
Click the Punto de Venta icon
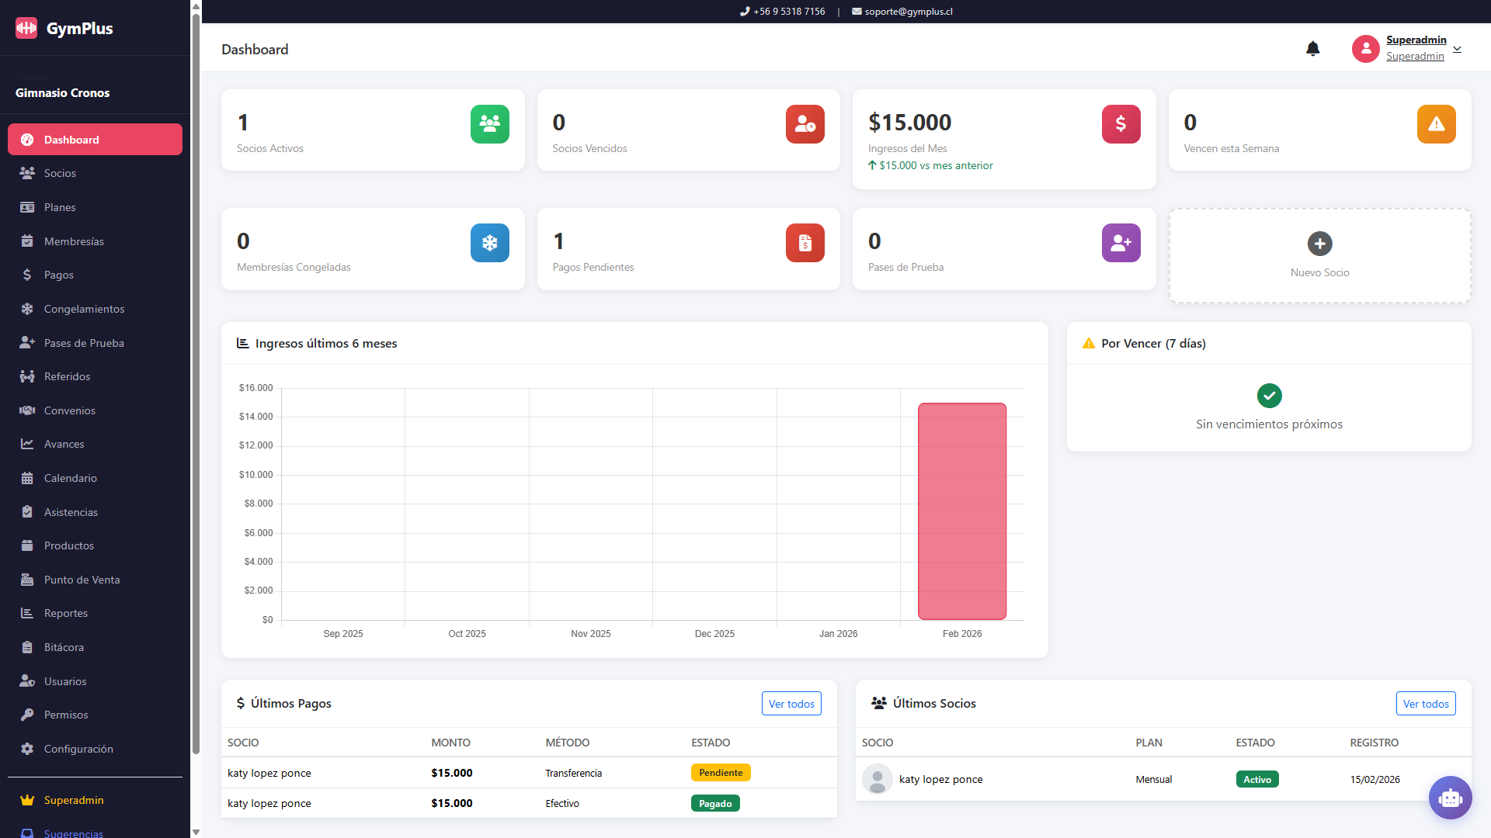(27, 579)
